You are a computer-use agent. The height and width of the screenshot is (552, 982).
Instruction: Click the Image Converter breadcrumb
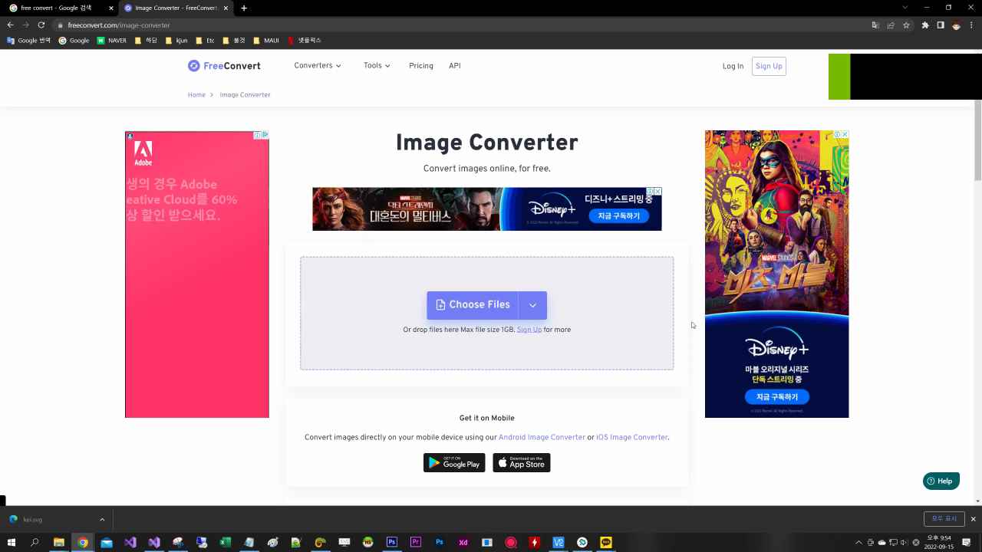point(245,95)
